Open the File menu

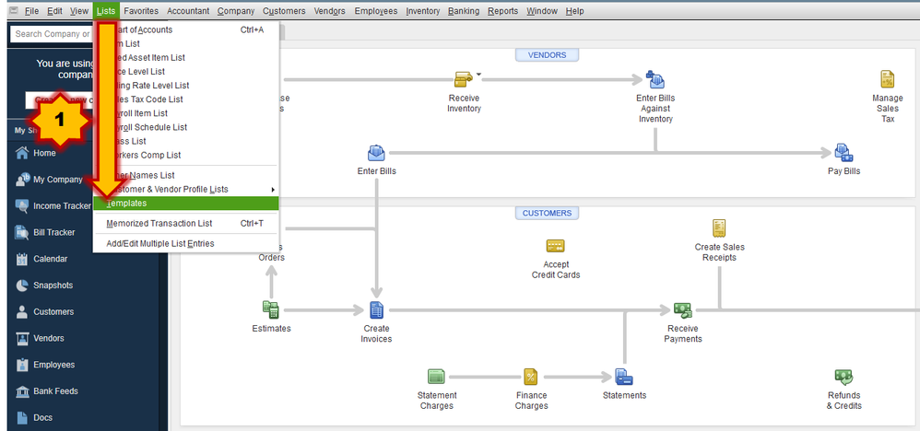click(x=31, y=10)
